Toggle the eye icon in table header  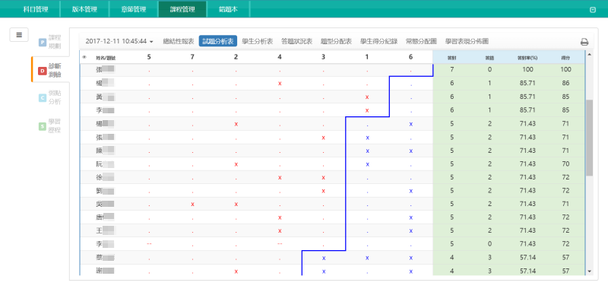coord(84,57)
